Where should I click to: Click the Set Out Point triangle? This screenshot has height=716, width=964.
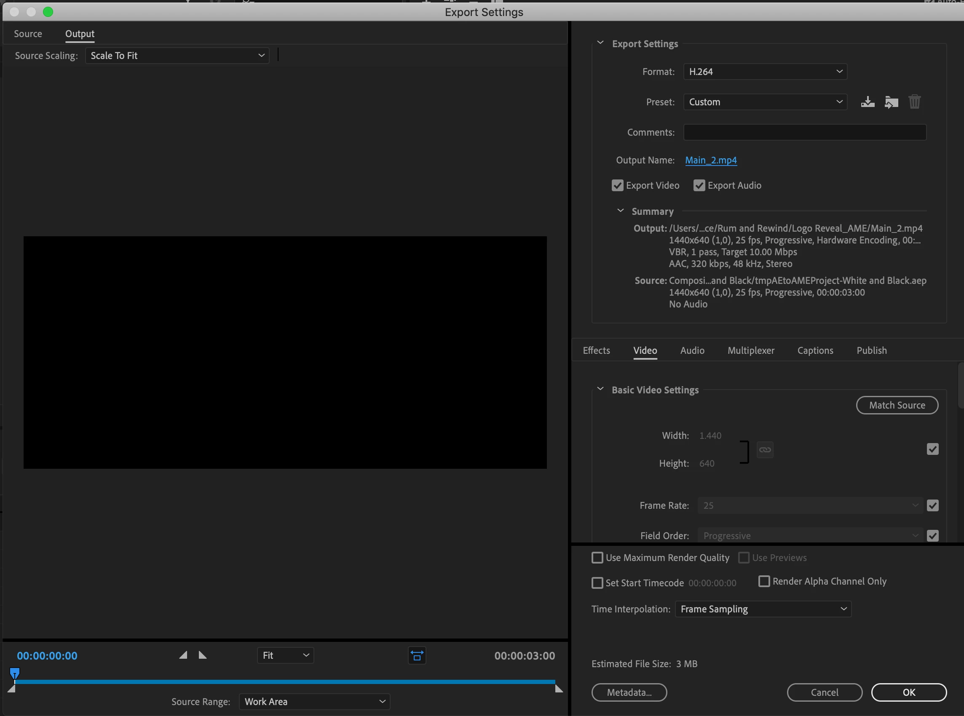(202, 655)
